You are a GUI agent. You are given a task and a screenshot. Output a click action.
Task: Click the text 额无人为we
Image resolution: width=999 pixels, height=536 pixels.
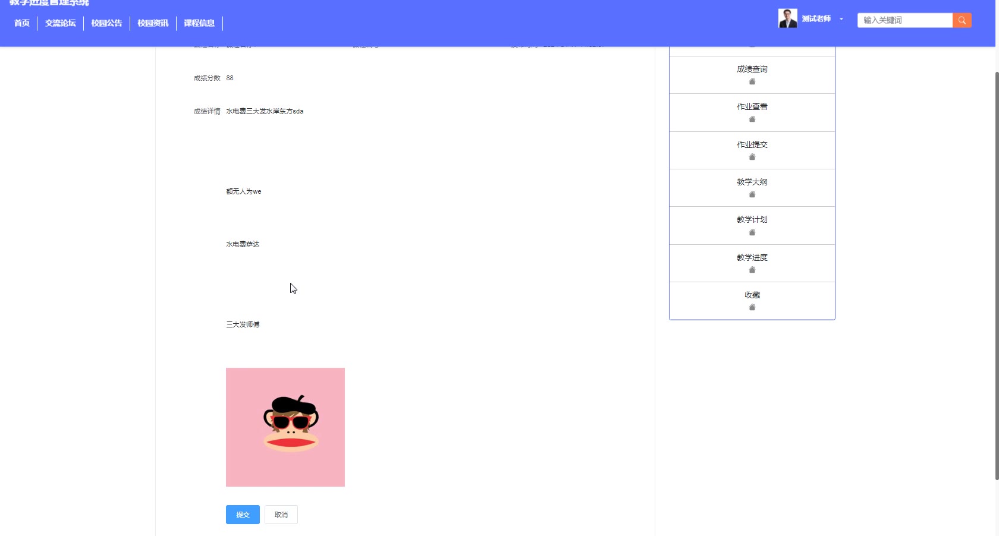click(x=244, y=191)
